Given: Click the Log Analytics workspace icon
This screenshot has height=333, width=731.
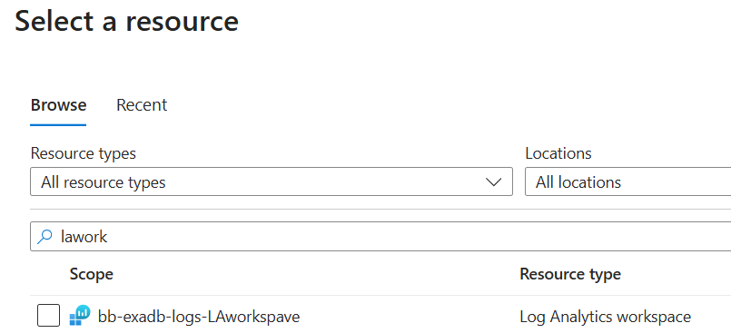Looking at the screenshot, I should (x=80, y=315).
